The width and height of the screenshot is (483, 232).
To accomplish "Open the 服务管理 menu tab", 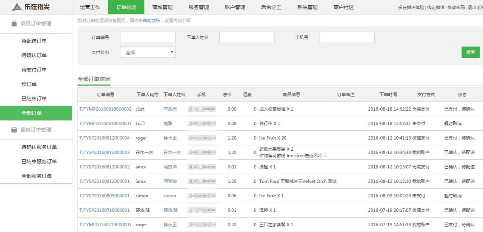I will 198,7.
